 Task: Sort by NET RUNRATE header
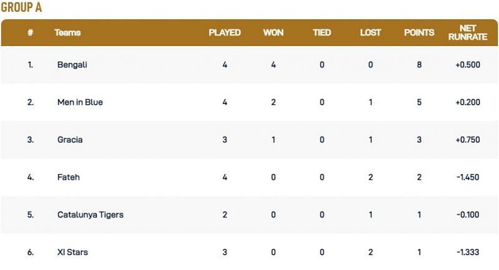point(467,32)
